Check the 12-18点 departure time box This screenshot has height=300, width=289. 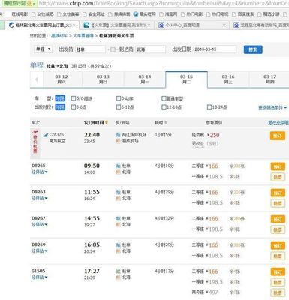pos(164,107)
